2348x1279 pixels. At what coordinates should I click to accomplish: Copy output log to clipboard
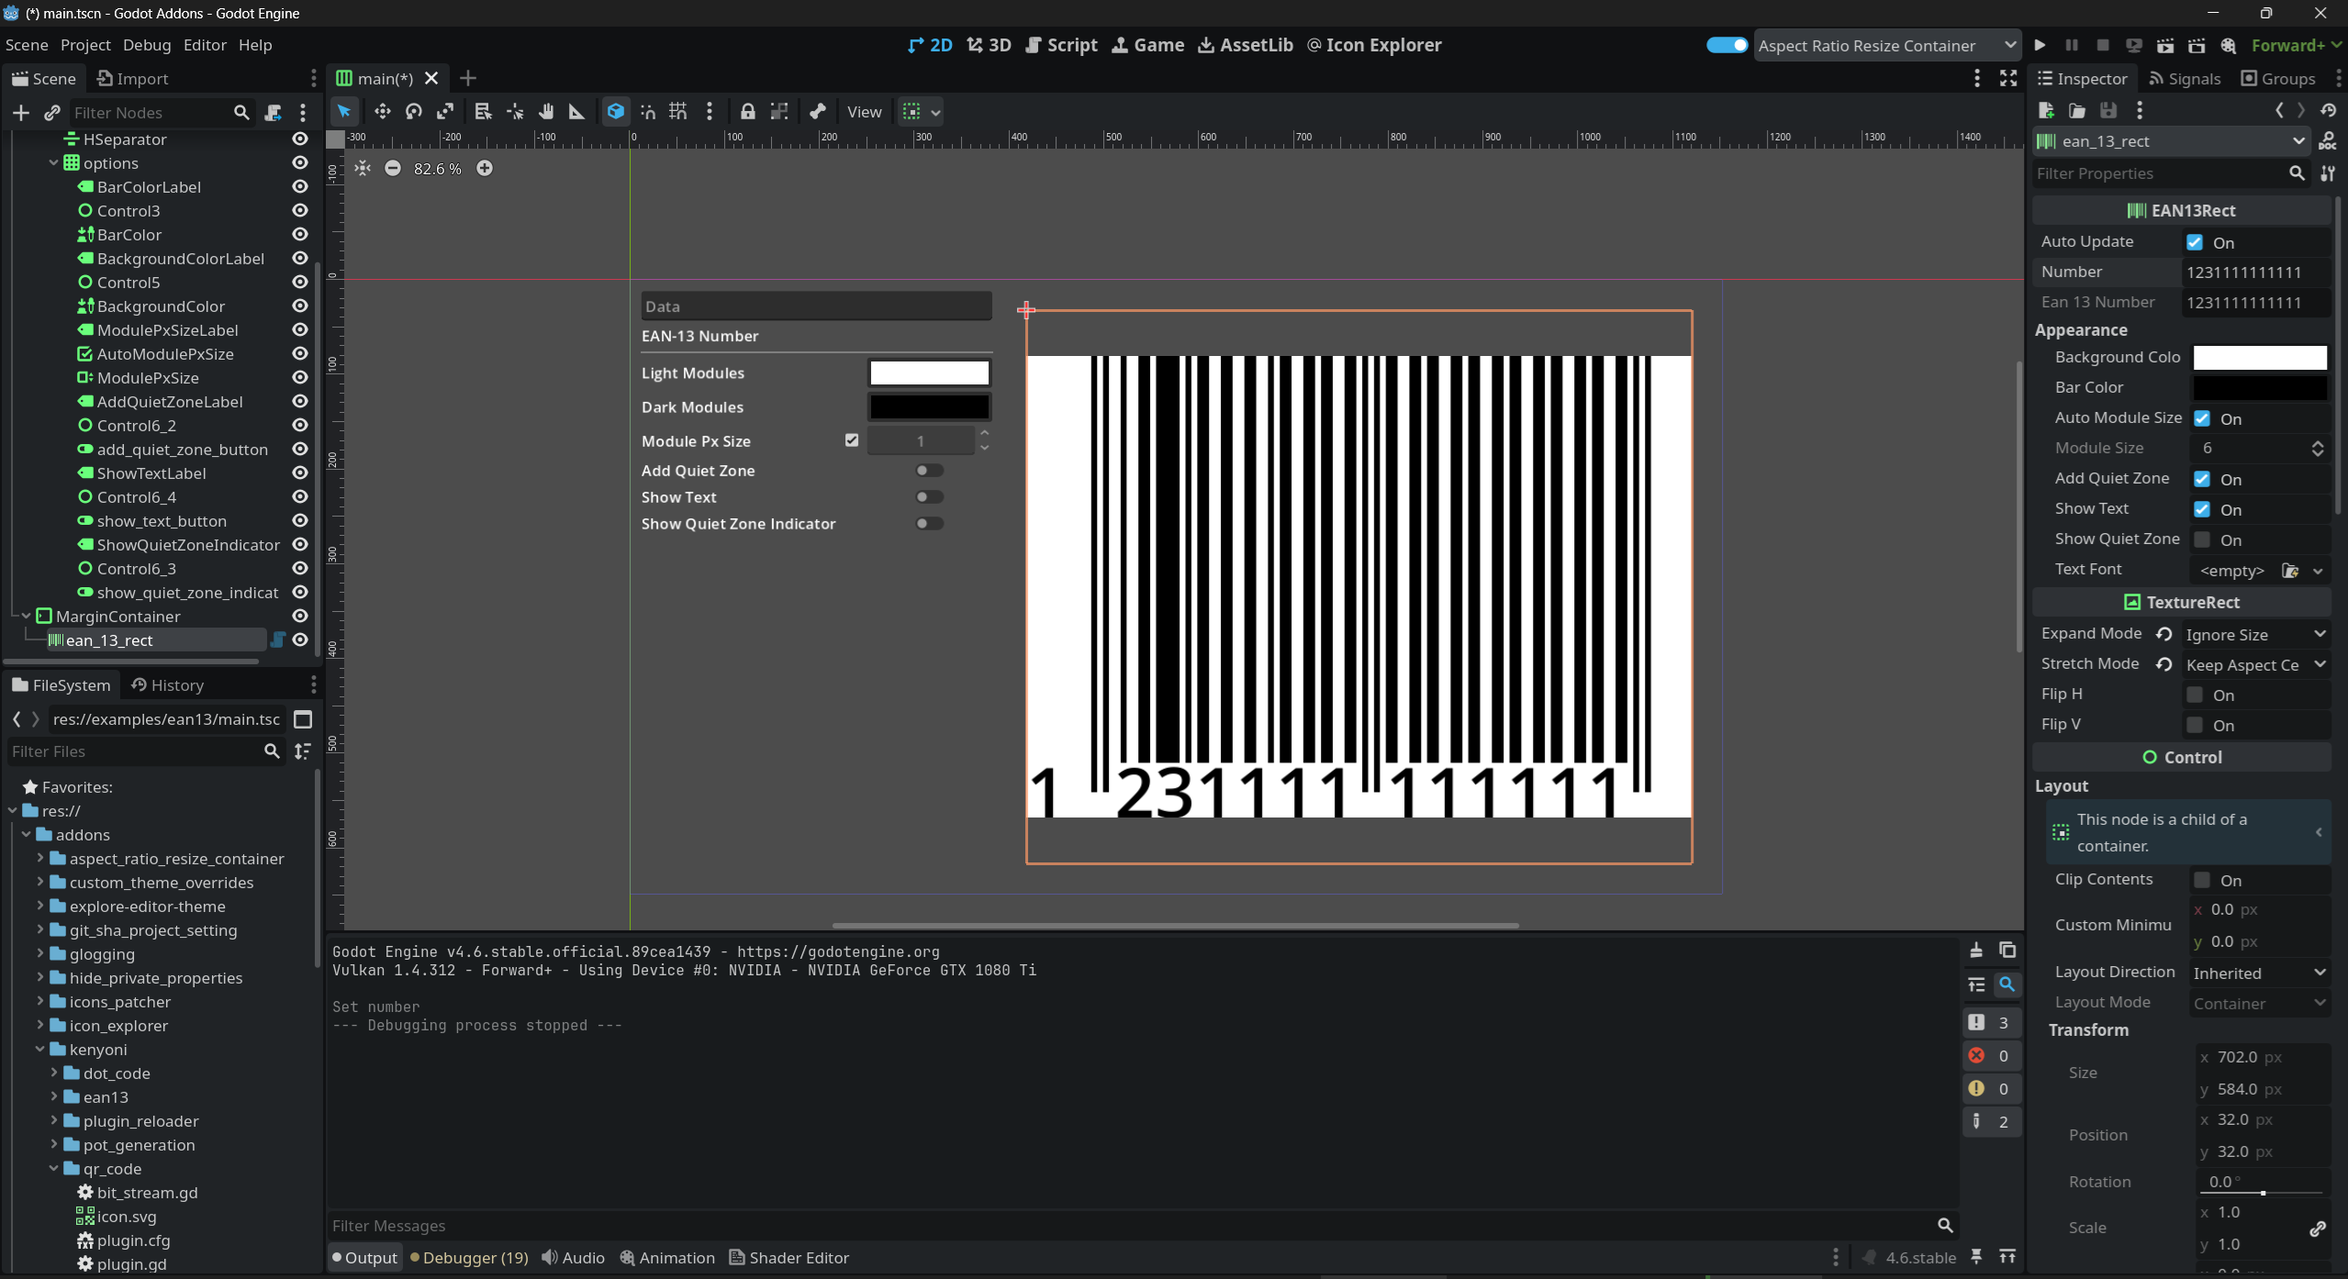pyautogui.click(x=2007, y=951)
